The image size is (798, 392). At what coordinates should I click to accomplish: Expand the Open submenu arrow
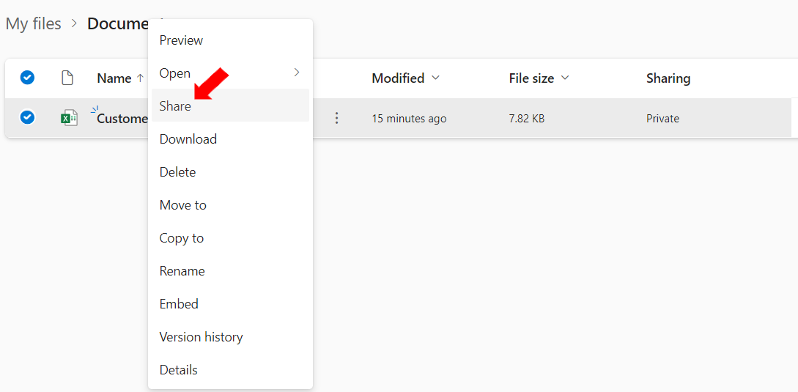297,73
